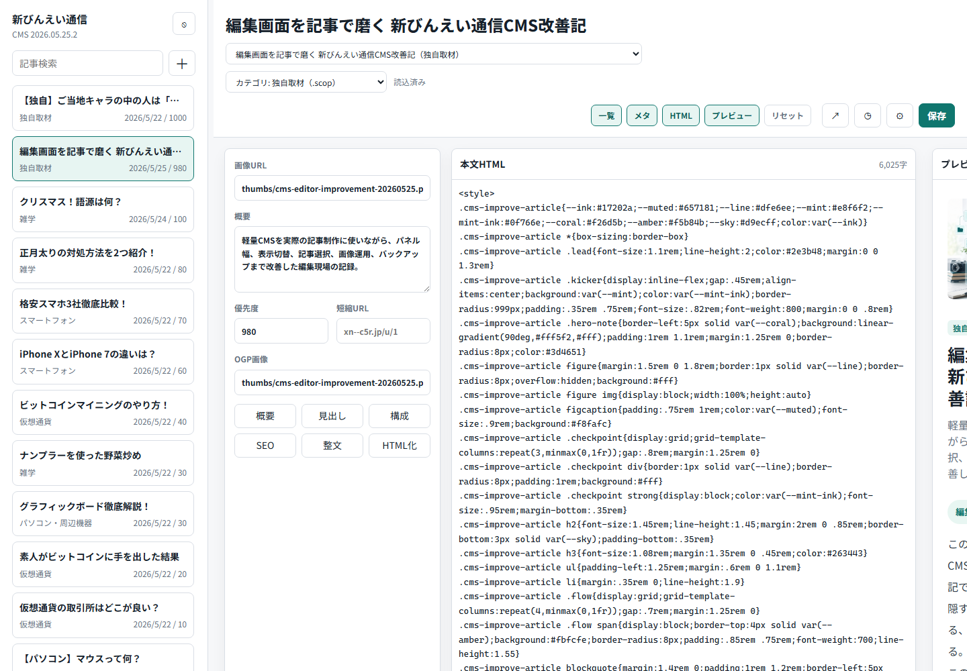This screenshot has width=967, height=671.
Task: Click the 概要 generate button
Action: [265, 416]
